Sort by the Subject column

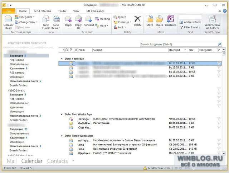click(130, 50)
